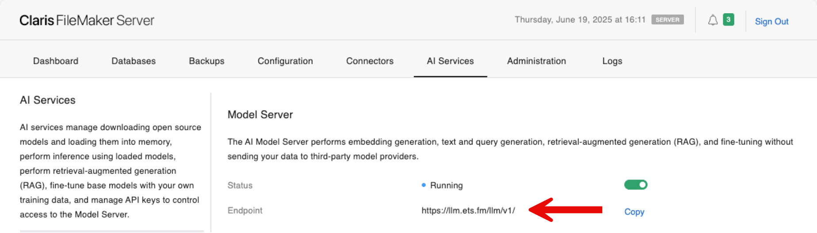
Task: Click the AI Services sidebar heading
Action: (48, 100)
